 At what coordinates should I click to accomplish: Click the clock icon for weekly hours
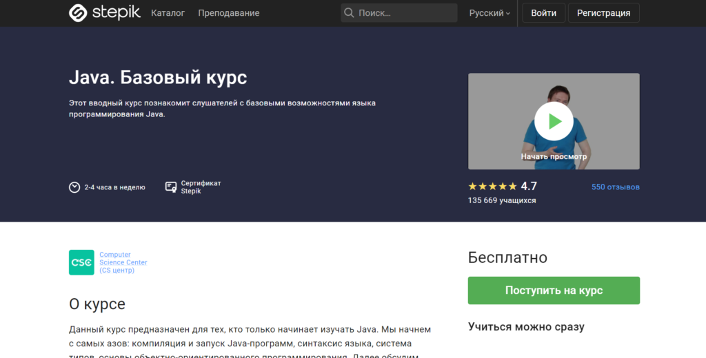coord(74,187)
